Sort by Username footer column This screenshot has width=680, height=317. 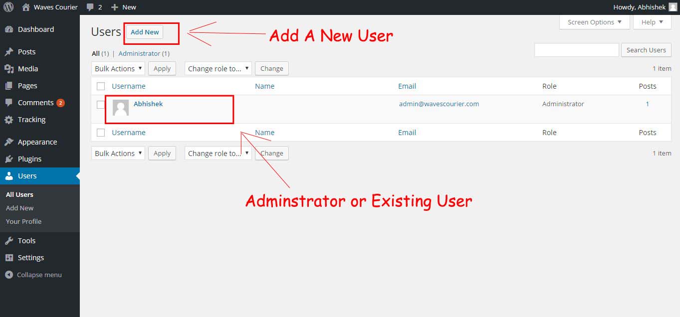click(x=129, y=133)
